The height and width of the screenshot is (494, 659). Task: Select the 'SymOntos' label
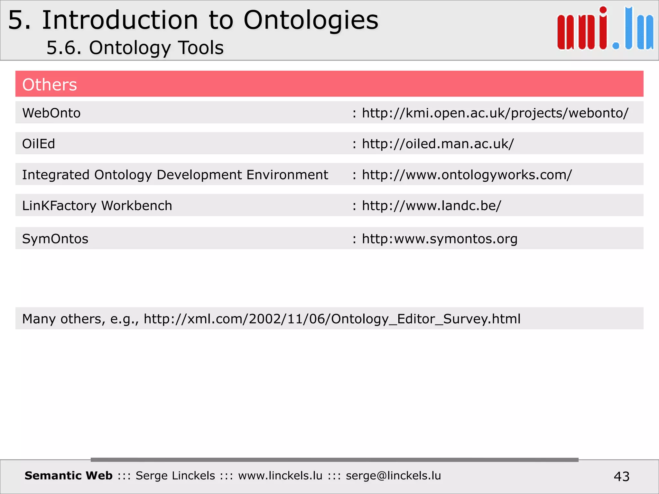pos(55,239)
